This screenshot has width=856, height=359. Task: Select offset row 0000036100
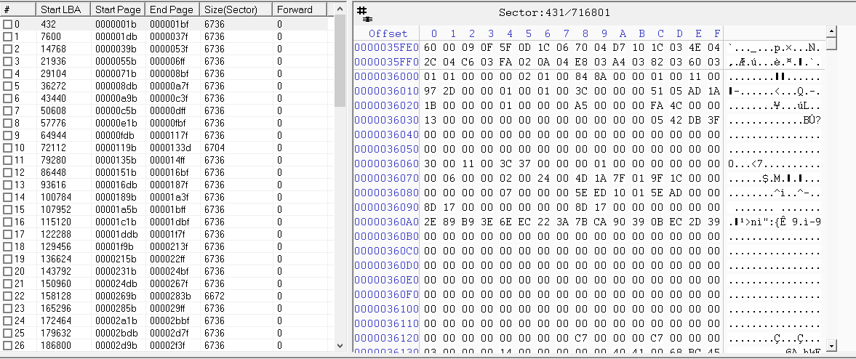coord(386,309)
